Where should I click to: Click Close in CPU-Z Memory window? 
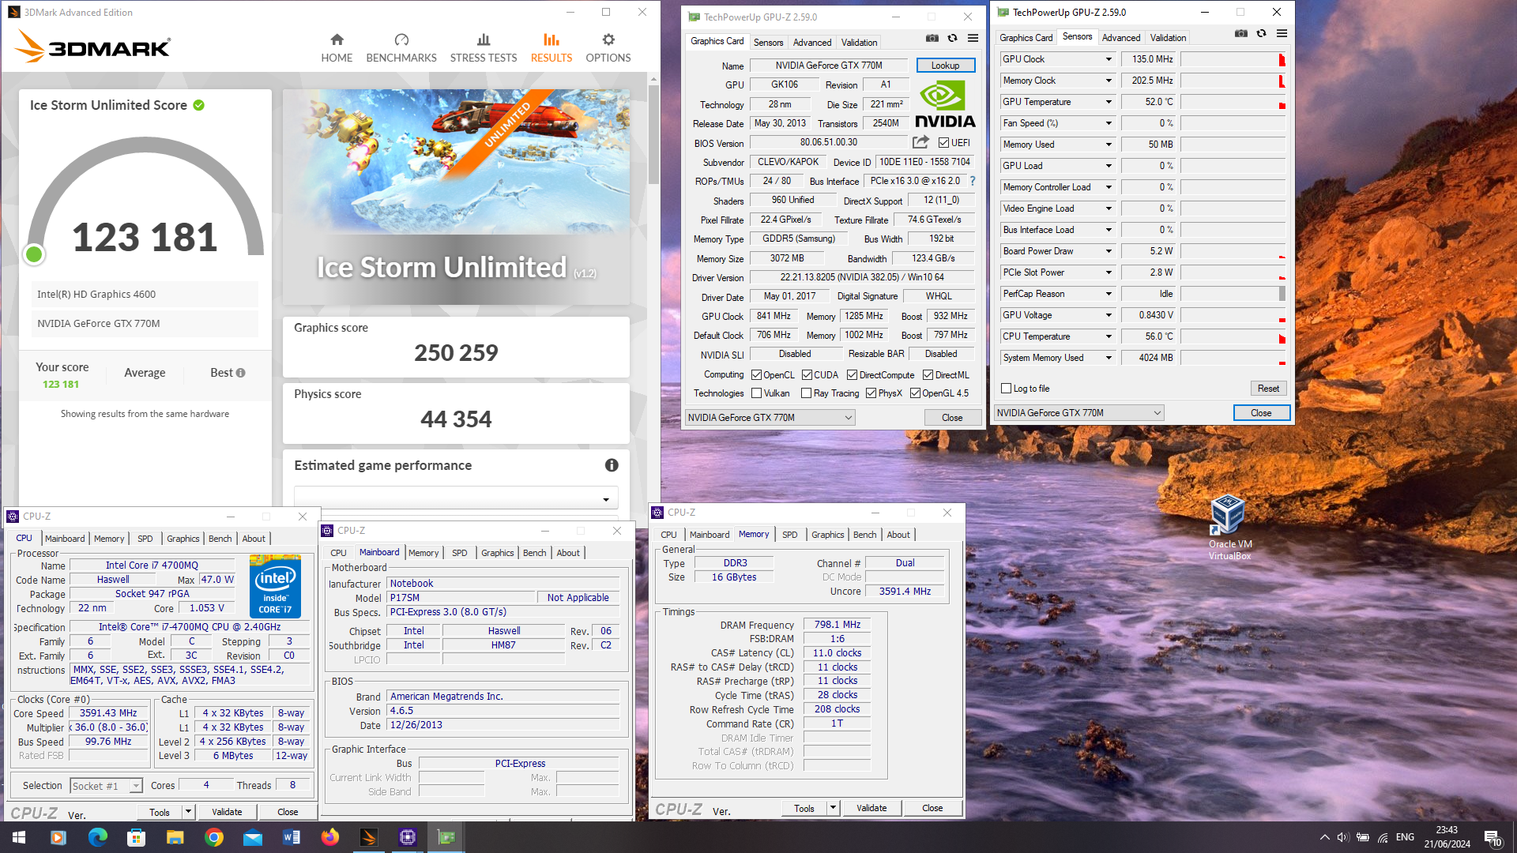point(932,808)
